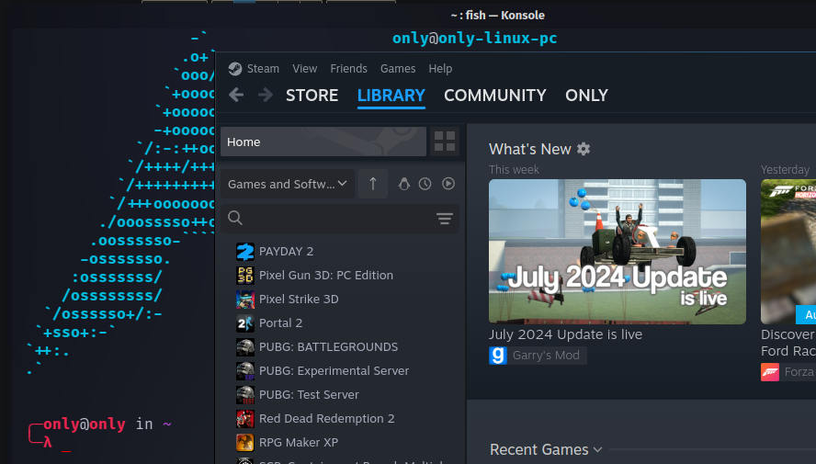The height and width of the screenshot is (464, 816).
Task: Open the Forza Horizon news thumbnail
Action: tap(788, 252)
